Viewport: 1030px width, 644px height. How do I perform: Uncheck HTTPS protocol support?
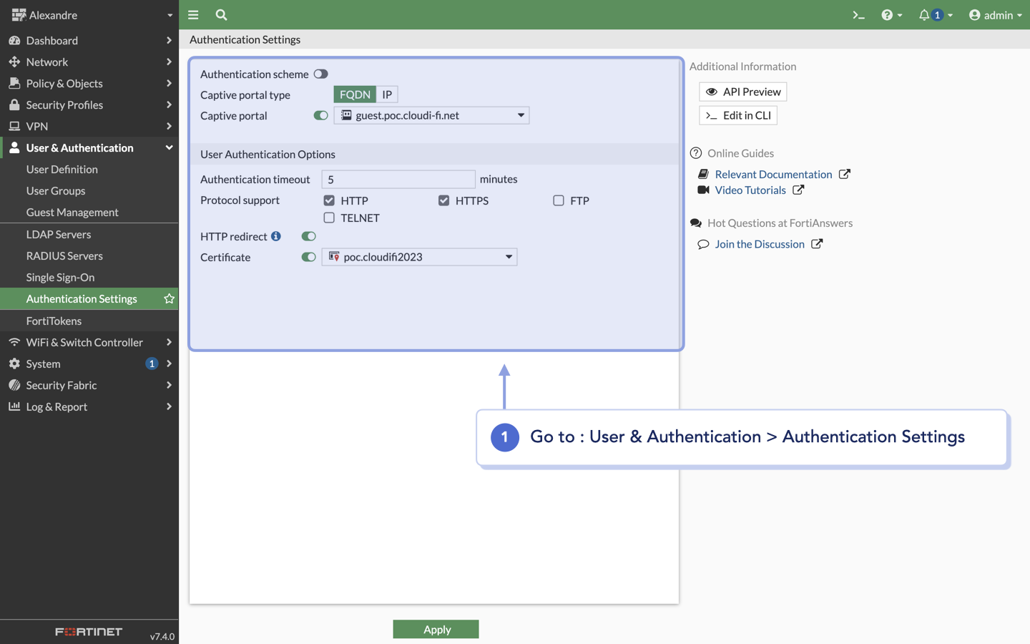pyautogui.click(x=443, y=200)
